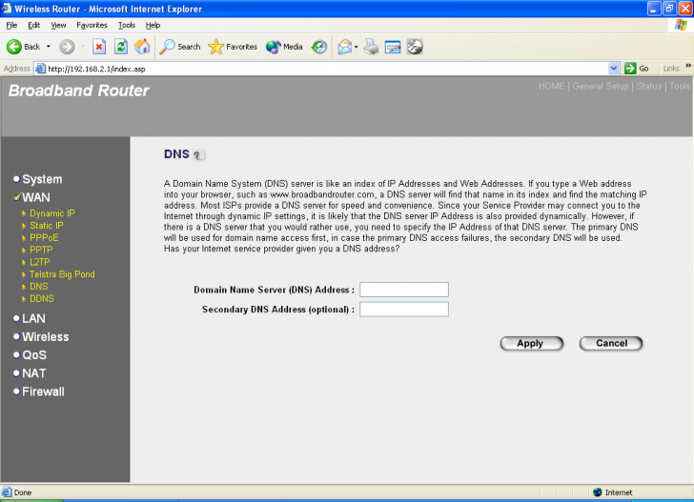The width and height of the screenshot is (694, 502).
Task: Click the Apply button
Action: click(532, 343)
